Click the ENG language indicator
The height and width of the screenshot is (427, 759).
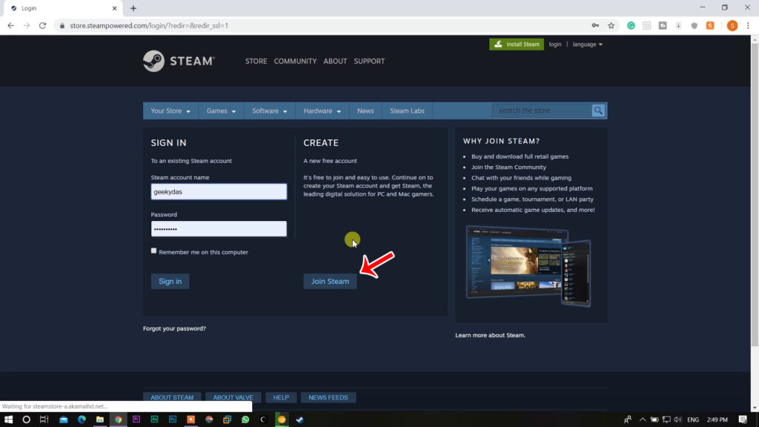693,420
